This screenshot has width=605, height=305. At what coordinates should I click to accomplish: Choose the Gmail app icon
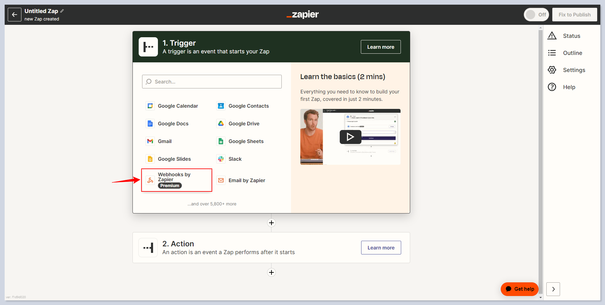150,141
